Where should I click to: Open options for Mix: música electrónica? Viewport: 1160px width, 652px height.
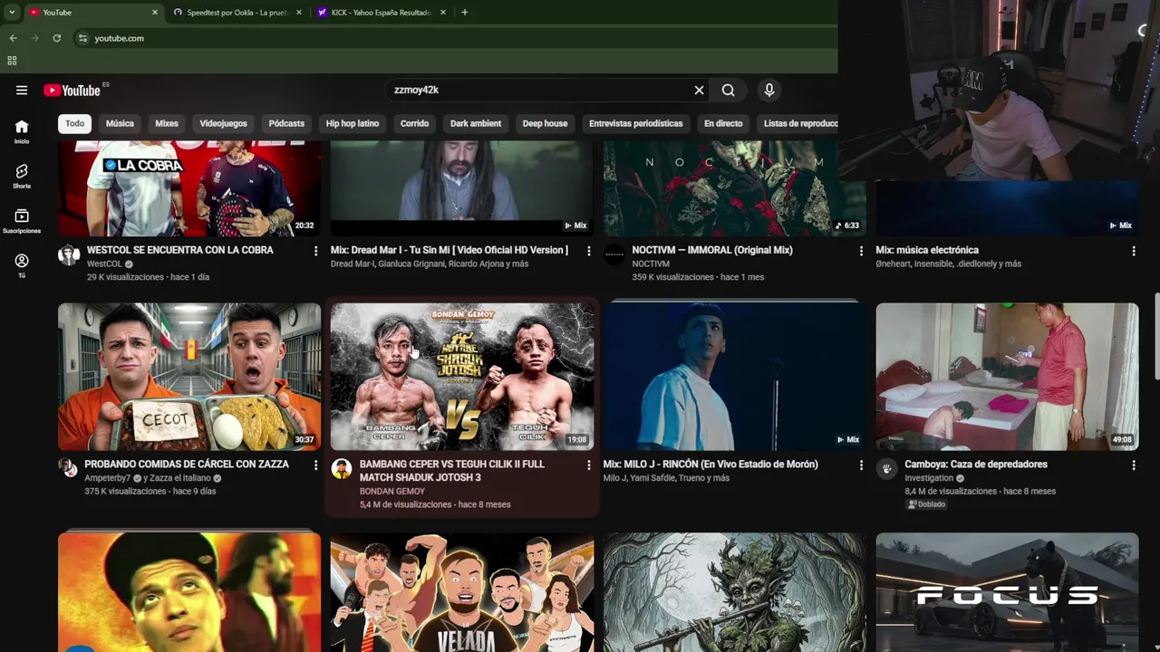(1133, 251)
